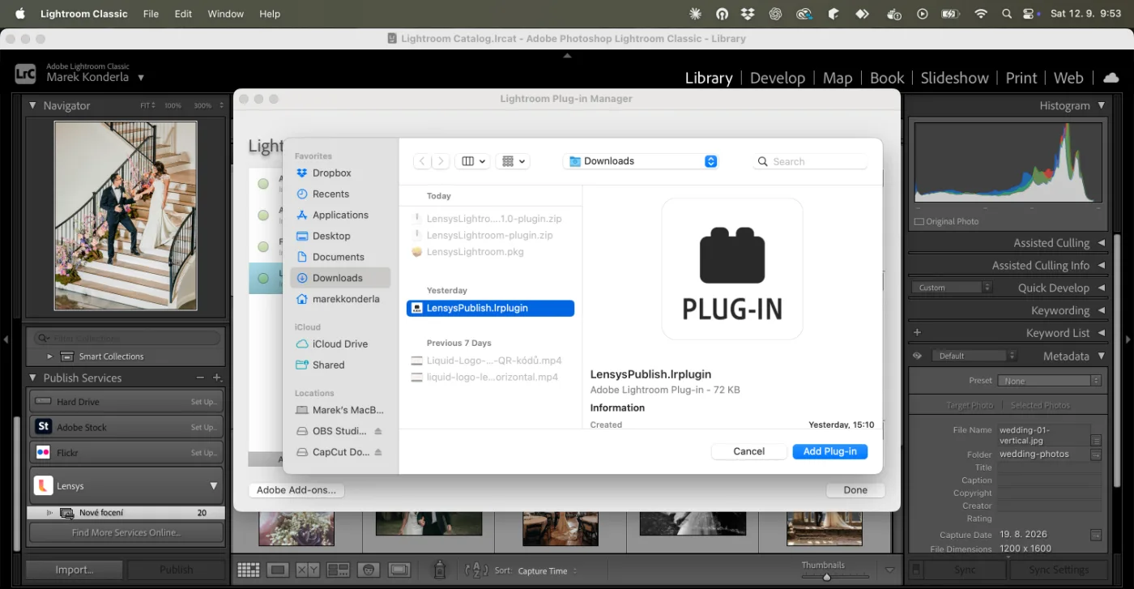Open cloud sync status icon
The height and width of the screenshot is (589, 1134).
pos(1111,78)
